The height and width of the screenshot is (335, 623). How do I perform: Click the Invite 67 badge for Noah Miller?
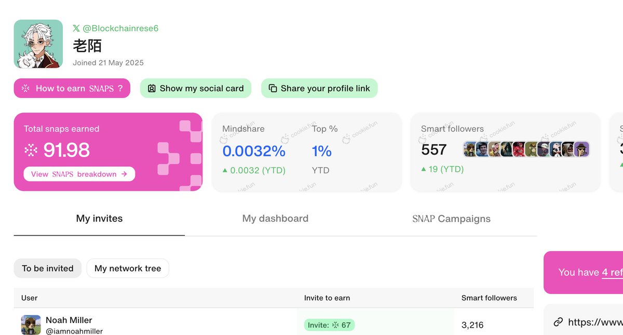pyautogui.click(x=329, y=325)
